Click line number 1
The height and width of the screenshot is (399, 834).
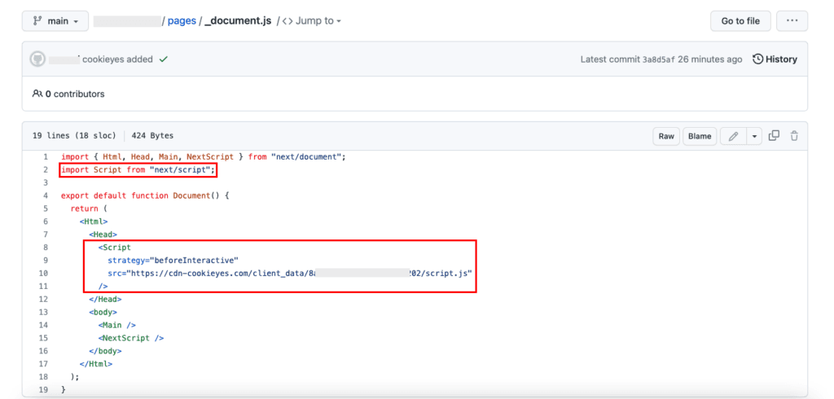(x=46, y=157)
